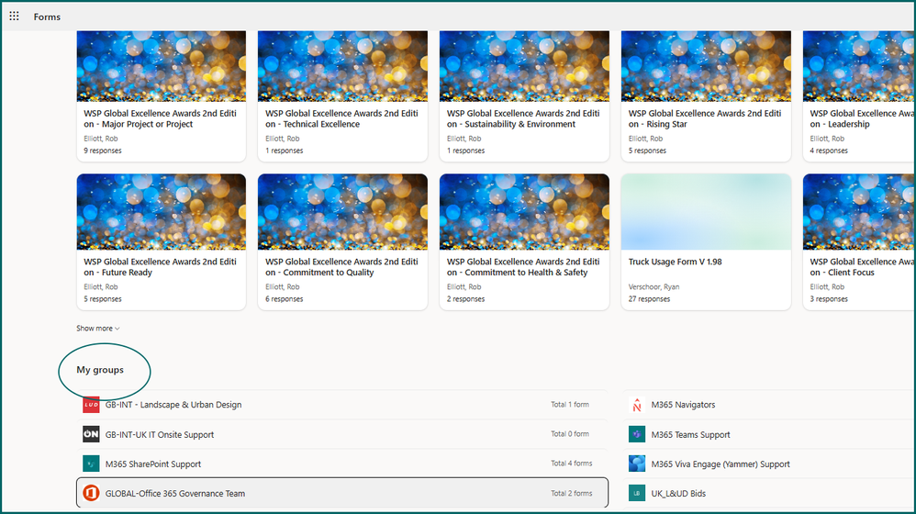Click the Technical Excellence form thumbnail image

[343, 66]
